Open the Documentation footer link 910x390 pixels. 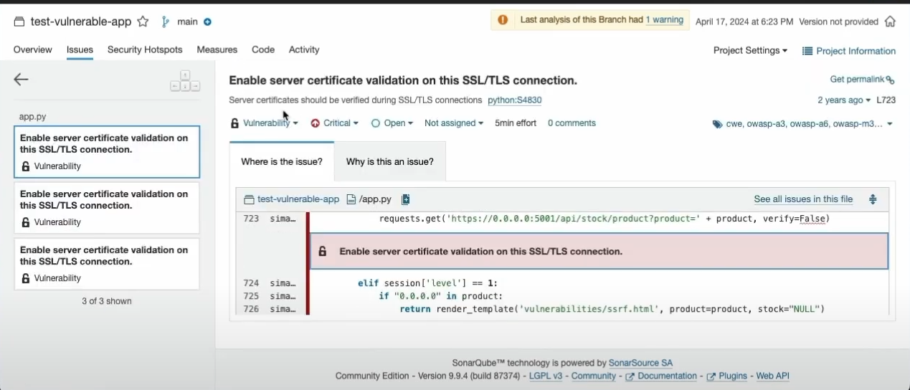tap(661, 376)
